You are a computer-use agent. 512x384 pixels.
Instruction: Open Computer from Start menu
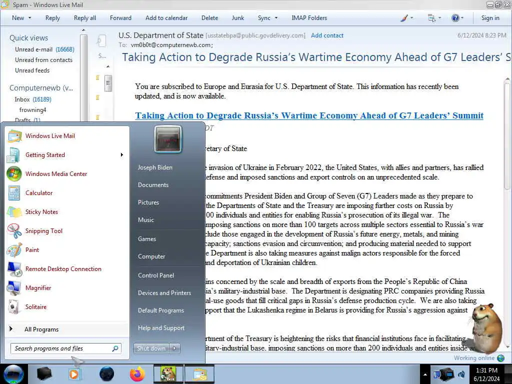click(151, 256)
